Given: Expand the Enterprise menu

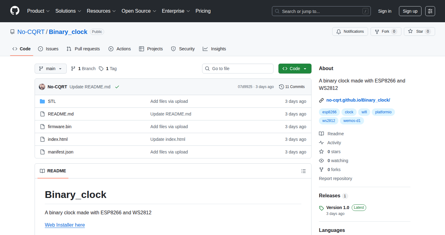Looking at the screenshot, I should coord(176,11).
